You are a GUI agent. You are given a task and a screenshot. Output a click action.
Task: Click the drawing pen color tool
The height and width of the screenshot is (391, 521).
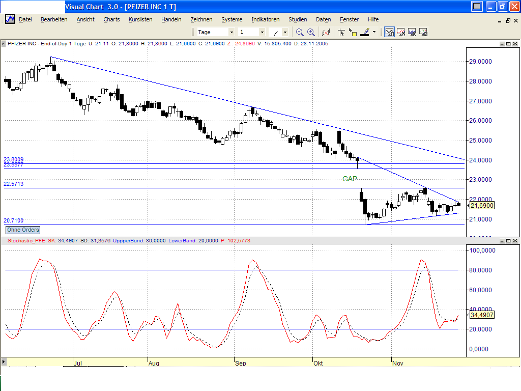(x=365, y=32)
